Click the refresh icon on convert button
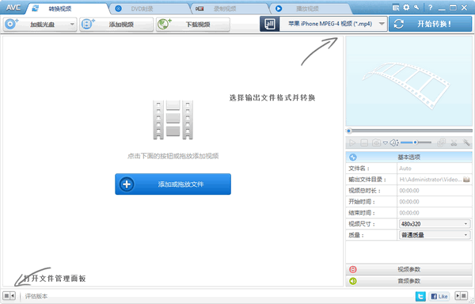This screenshot has width=475, height=304. 399,24
